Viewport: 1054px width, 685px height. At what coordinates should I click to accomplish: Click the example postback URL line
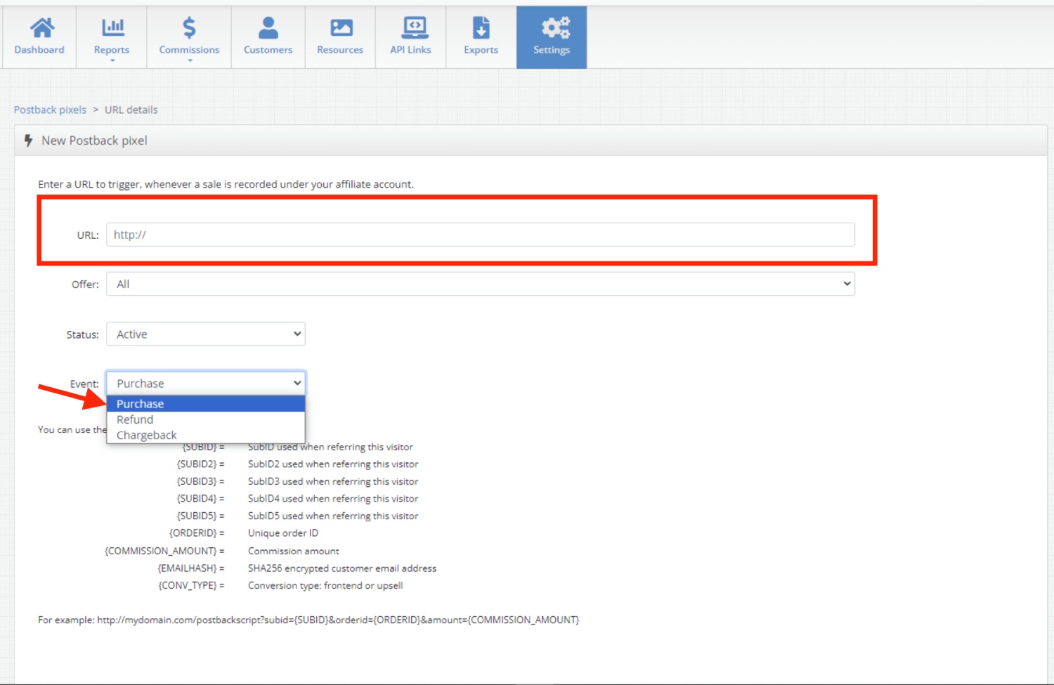tap(308, 620)
